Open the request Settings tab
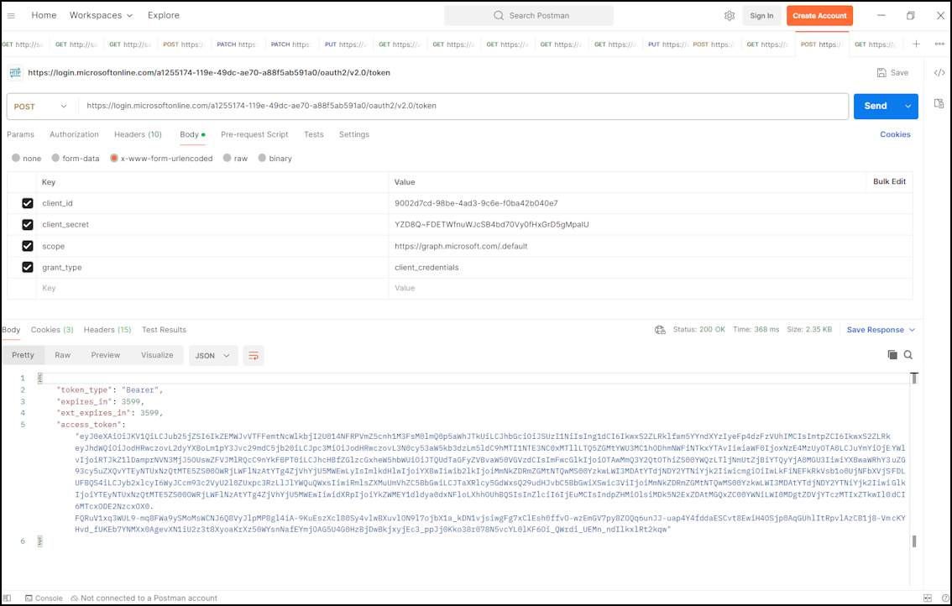 pos(354,134)
